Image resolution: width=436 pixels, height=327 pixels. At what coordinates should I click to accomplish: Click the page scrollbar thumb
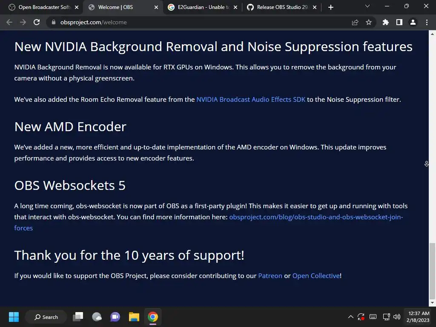(x=432, y=271)
